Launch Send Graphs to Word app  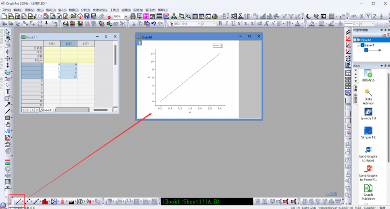click(x=368, y=154)
